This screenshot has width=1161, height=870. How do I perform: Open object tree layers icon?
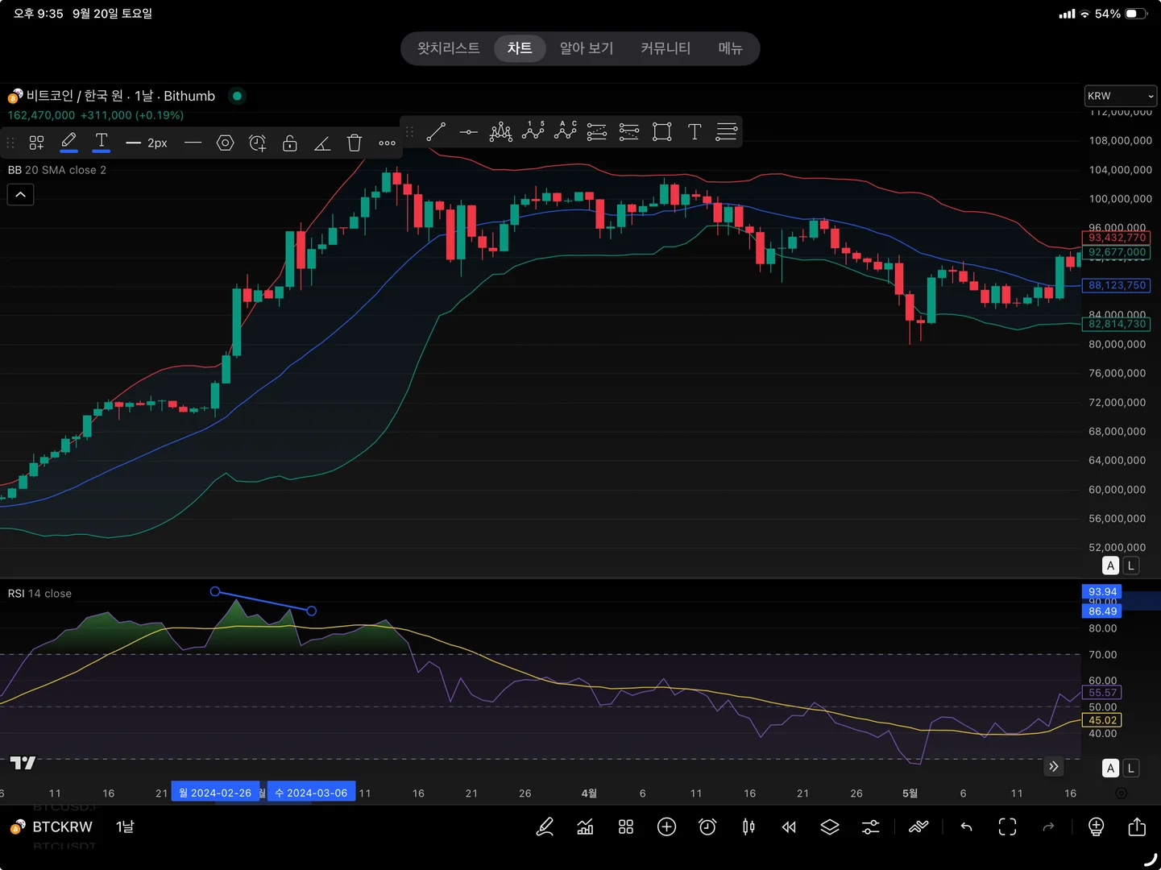click(830, 826)
